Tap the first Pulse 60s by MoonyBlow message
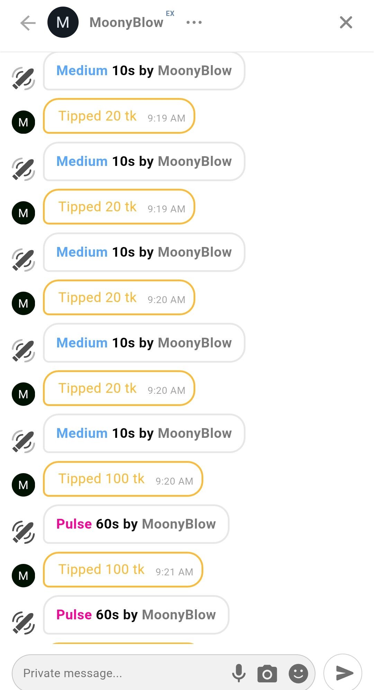Screen dimensions: 374x690 pyautogui.click(x=136, y=524)
